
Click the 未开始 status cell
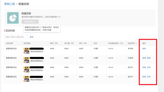pyautogui.click(x=130, y=48)
